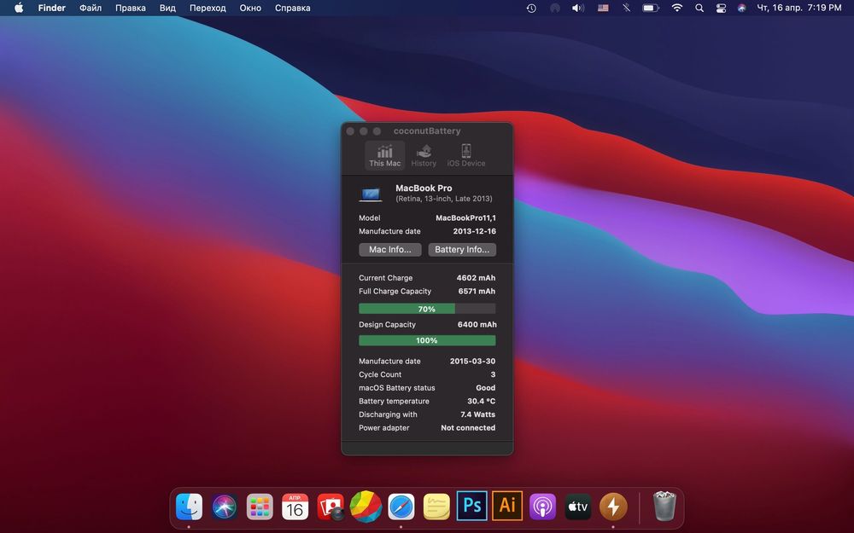The height and width of the screenshot is (533, 854).
Task: Click the Siri icon in menu bar
Action: tap(741, 8)
